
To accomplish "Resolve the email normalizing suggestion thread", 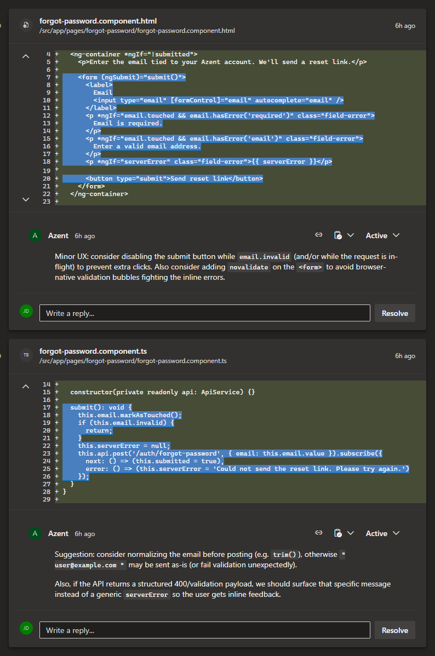I will tap(395, 630).
